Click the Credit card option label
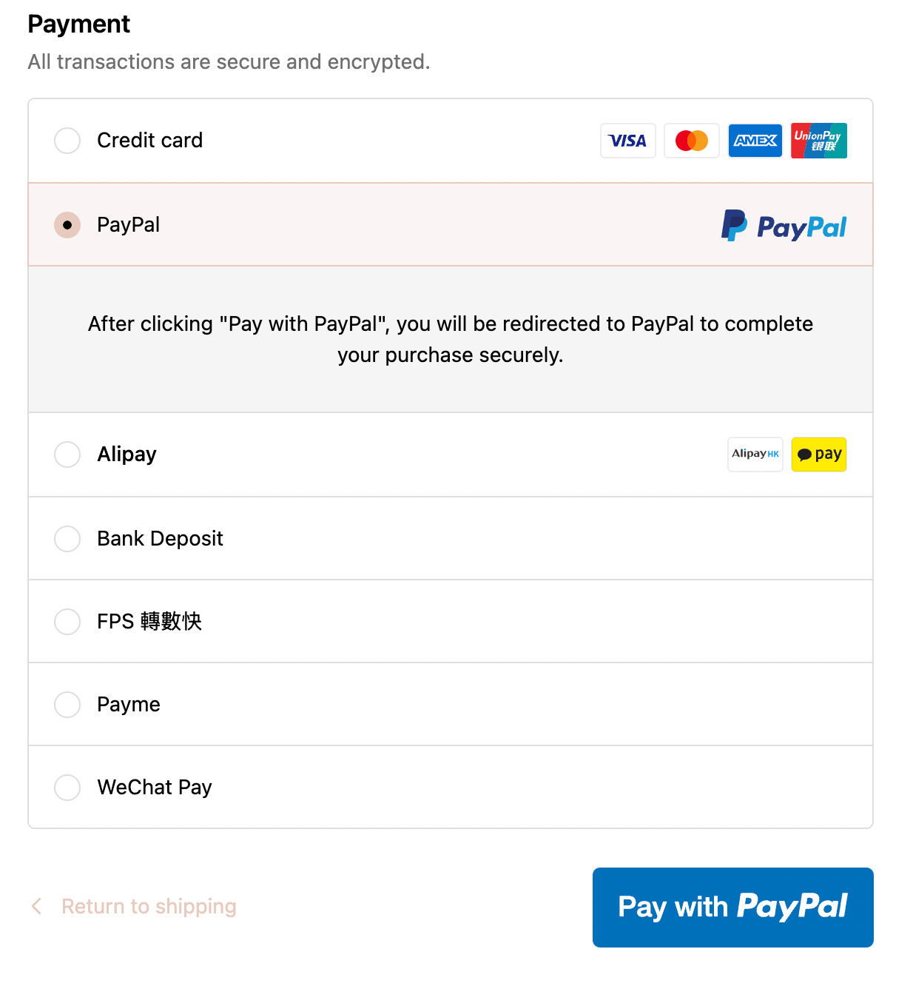The width and height of the screenshot is (913, 986). click(x=150, y=141)
